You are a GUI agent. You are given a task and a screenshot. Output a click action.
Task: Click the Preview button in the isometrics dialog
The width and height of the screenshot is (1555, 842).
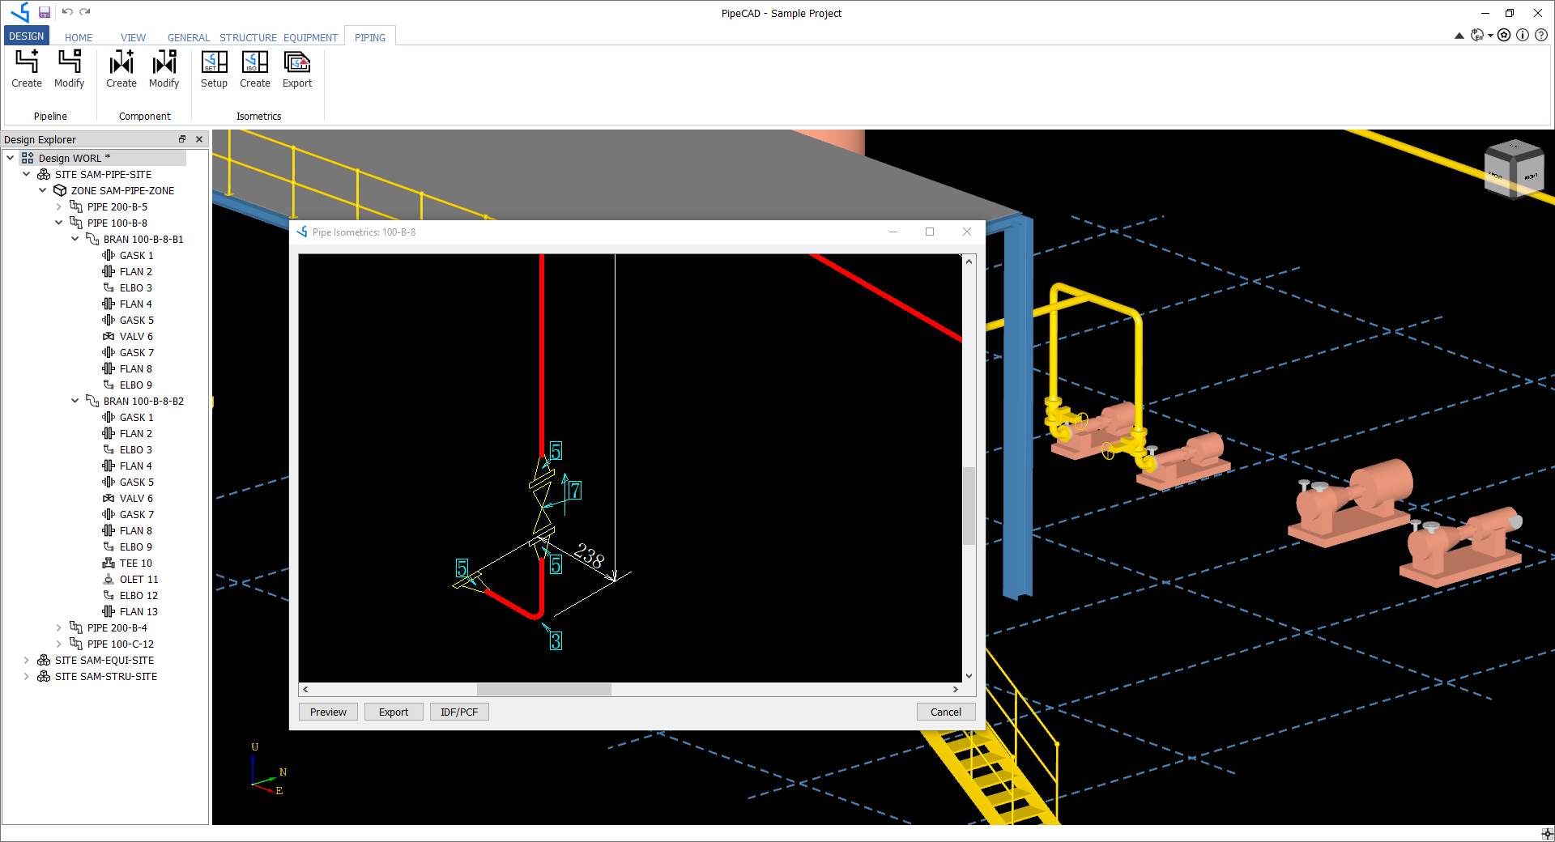(x=327, y=712)
